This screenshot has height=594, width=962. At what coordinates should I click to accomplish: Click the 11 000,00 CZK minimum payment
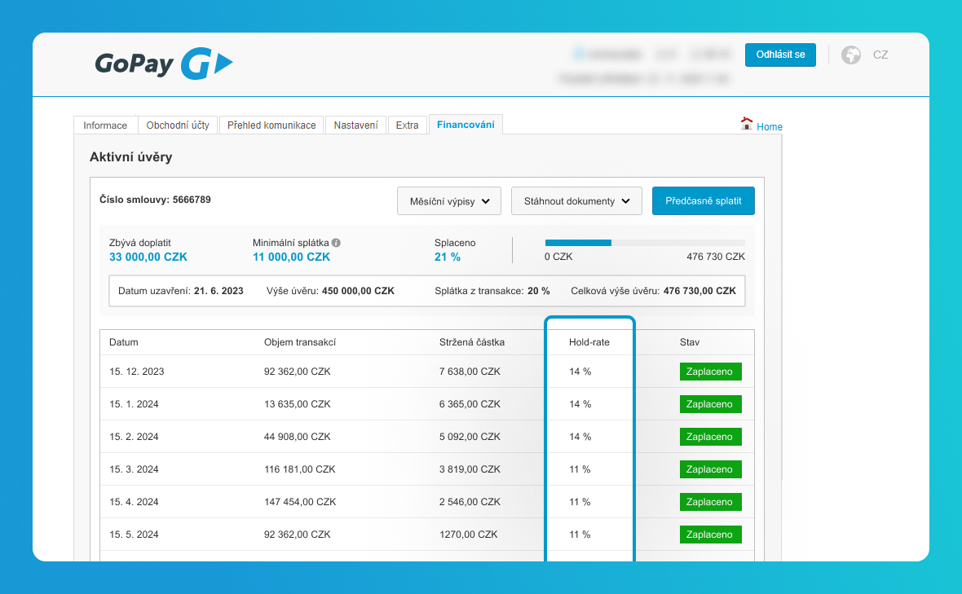coord(291,257)
